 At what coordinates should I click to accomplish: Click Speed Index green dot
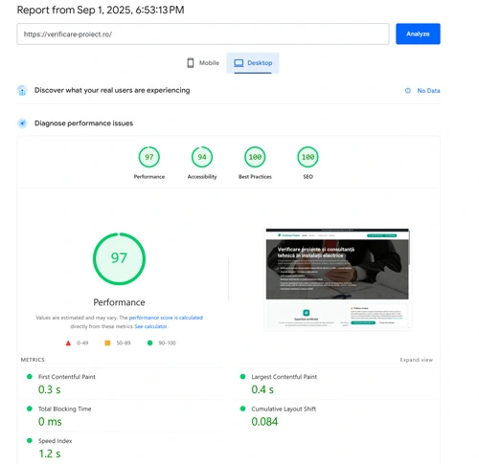pyautogui.click(x=30, y=441)
